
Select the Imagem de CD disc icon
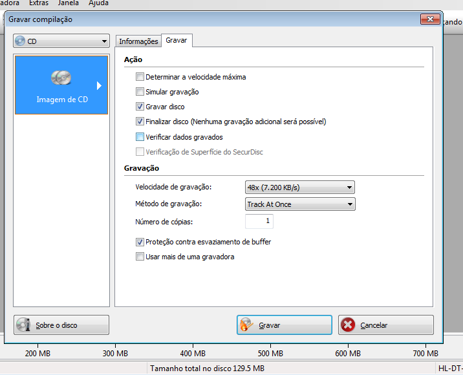click(61, 78)
